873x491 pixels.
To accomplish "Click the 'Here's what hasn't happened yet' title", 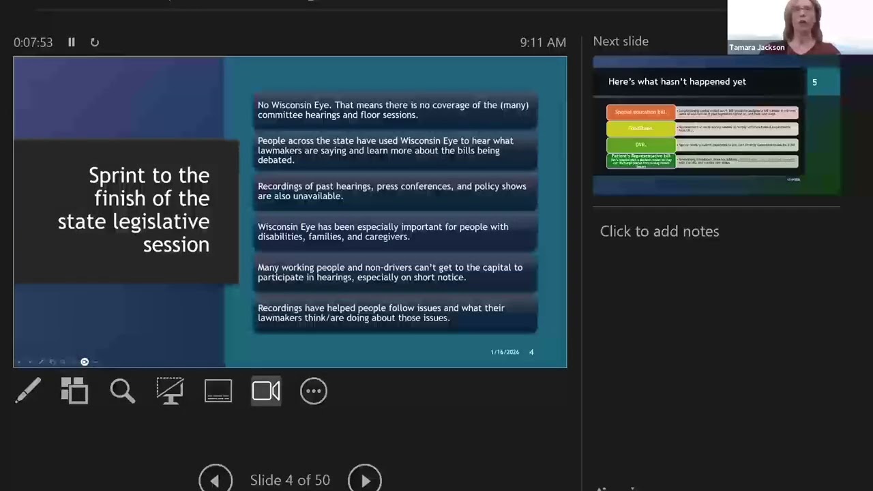I will pyautogui.click(x=677, y=82).
